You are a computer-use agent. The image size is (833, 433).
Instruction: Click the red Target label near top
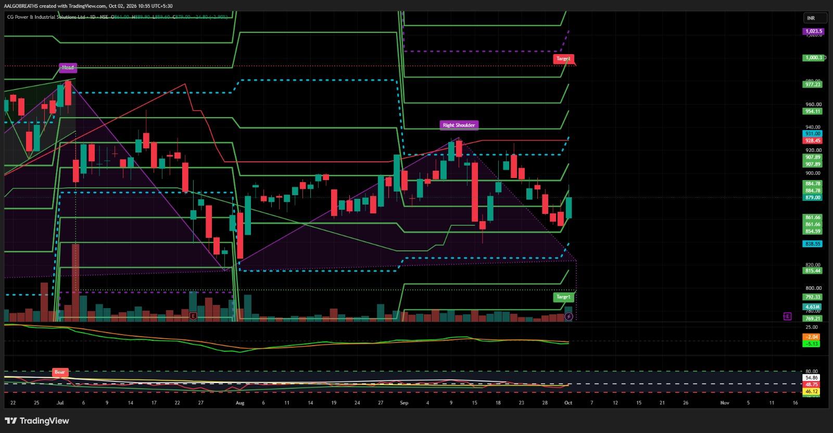pos(563,59)
